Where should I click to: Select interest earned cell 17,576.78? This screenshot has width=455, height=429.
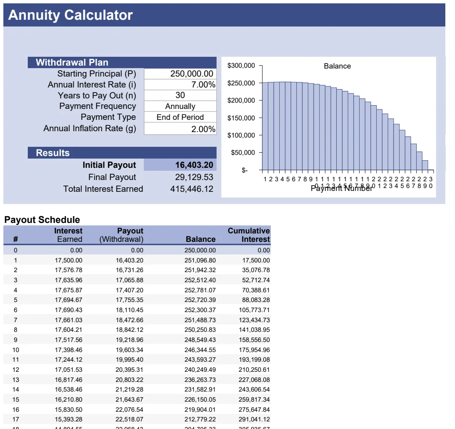coord(69,270)
